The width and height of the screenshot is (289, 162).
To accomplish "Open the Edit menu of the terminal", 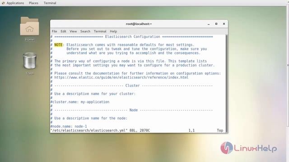I will [63, 31].
